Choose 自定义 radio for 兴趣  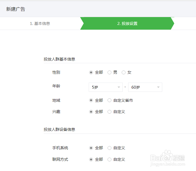(109, 112)
